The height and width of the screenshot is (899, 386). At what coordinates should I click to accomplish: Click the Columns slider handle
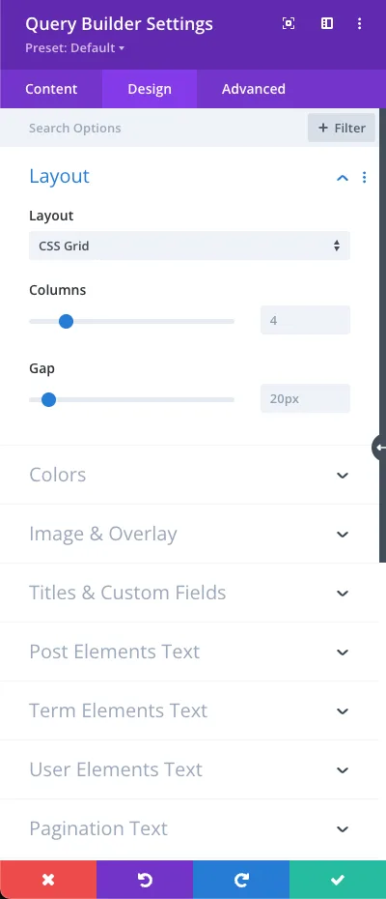pyautogui.click(x=66, y=321)
